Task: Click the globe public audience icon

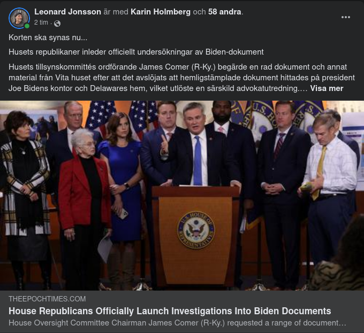Action: (57, 24)
